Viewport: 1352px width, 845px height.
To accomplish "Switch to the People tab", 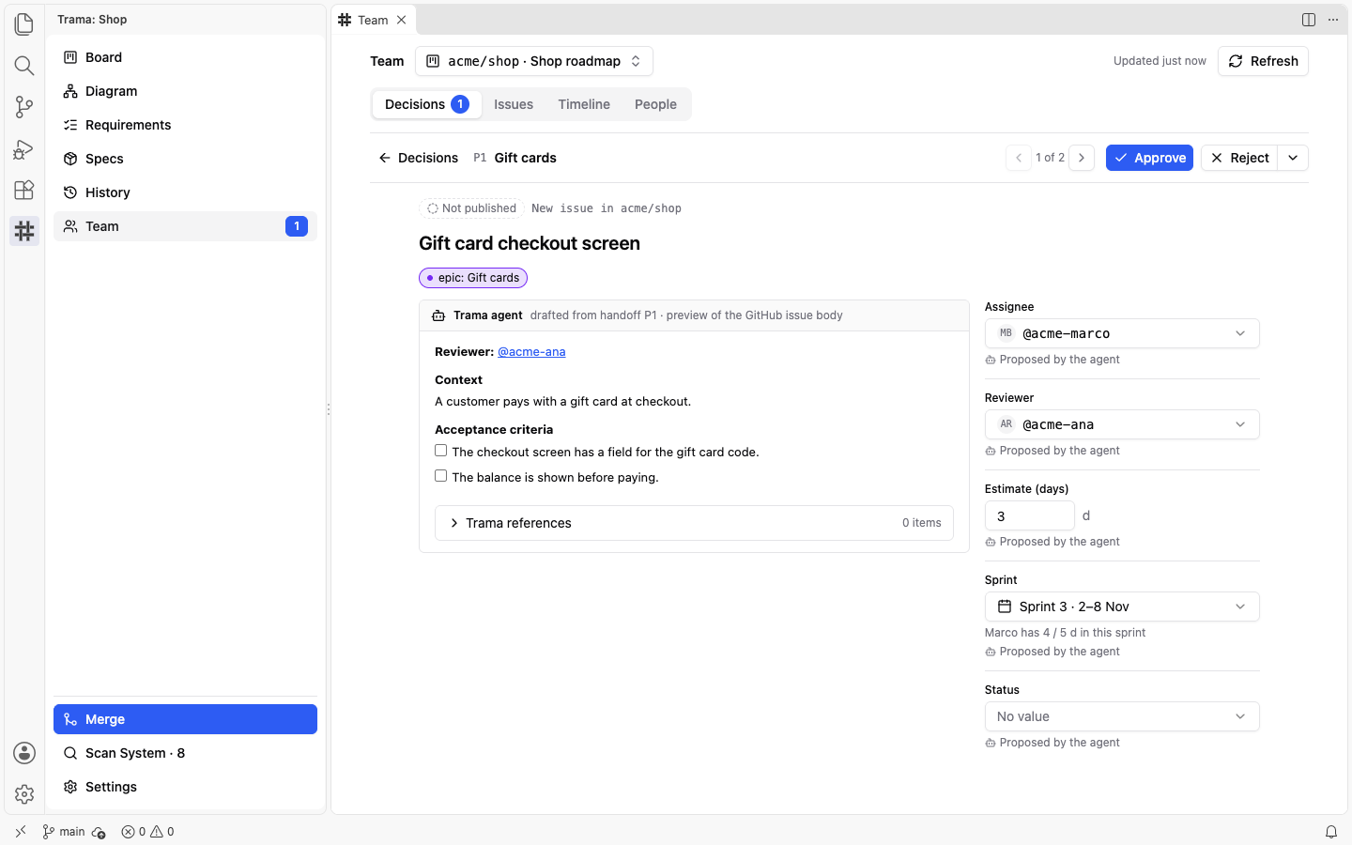I will [x=655, y=104].
